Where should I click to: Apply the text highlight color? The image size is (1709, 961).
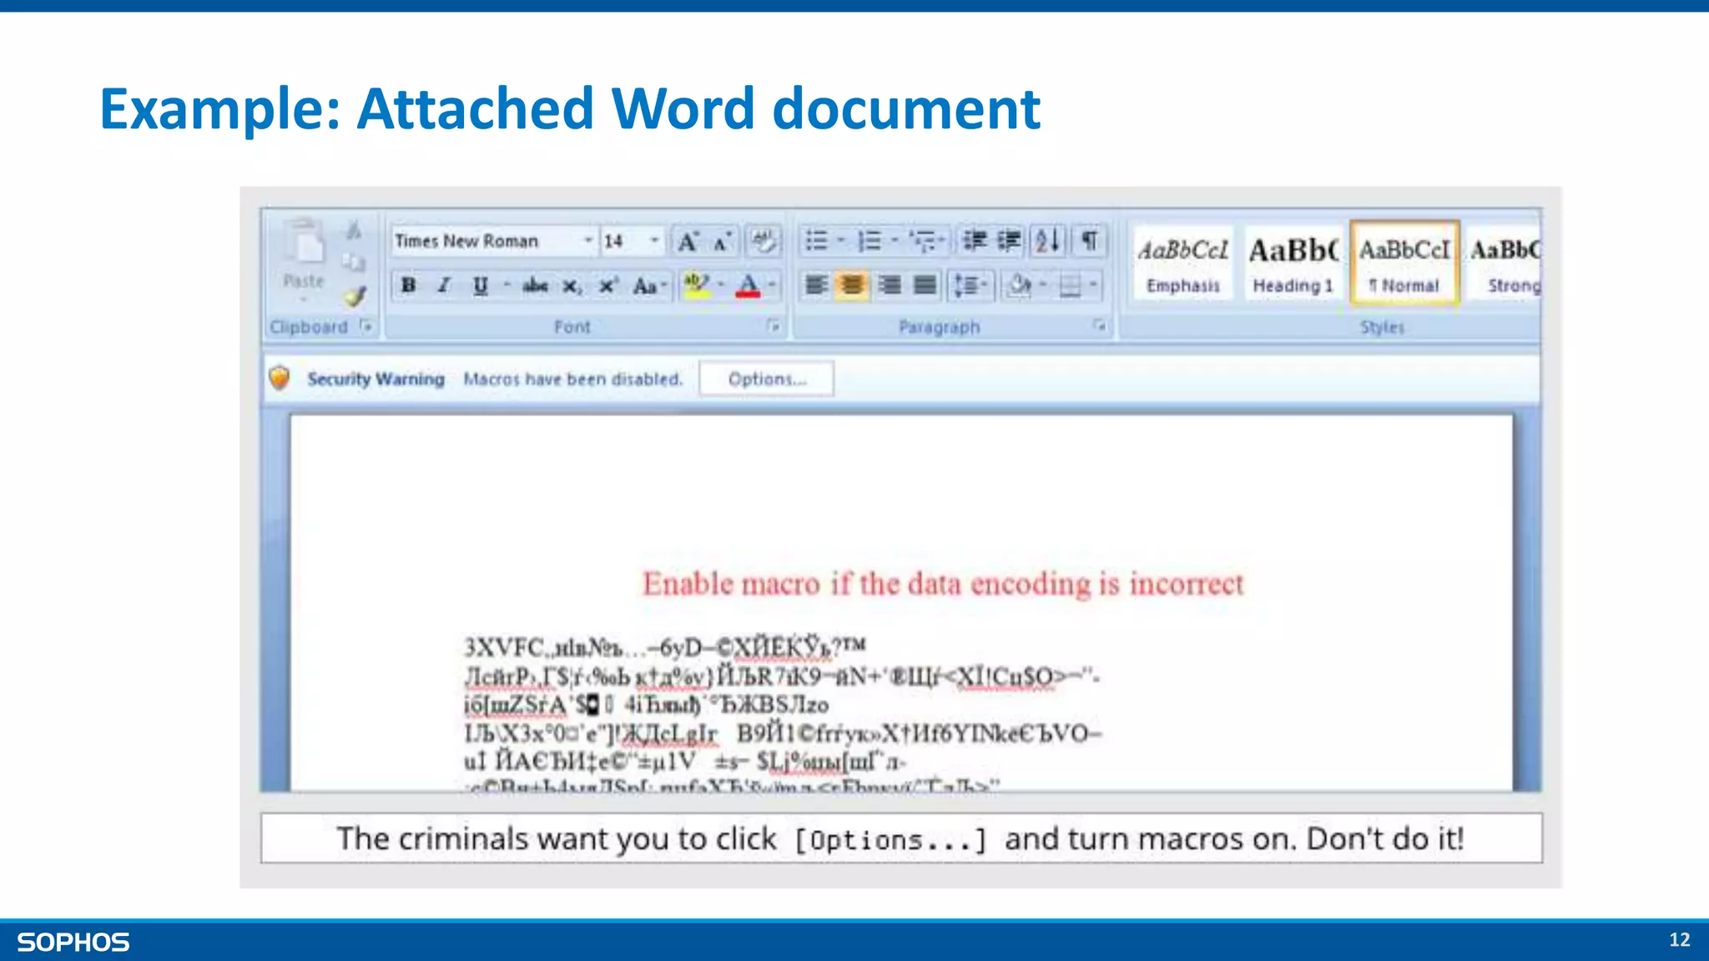tap(696, 286)
